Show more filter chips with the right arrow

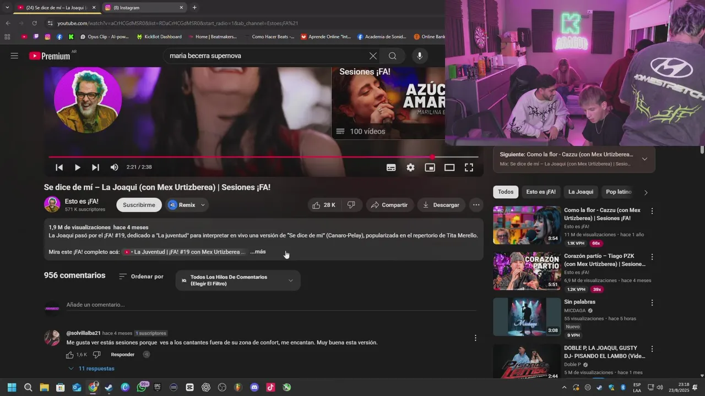(646, 193)
